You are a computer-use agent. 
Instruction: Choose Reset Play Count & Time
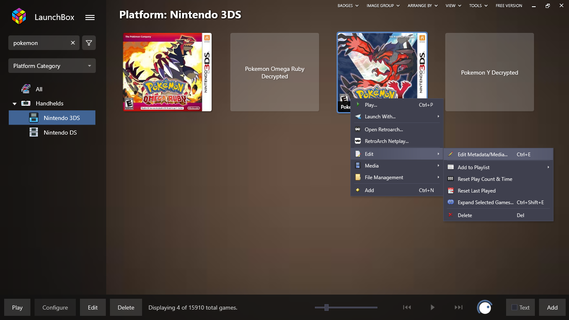pos(498,179)
